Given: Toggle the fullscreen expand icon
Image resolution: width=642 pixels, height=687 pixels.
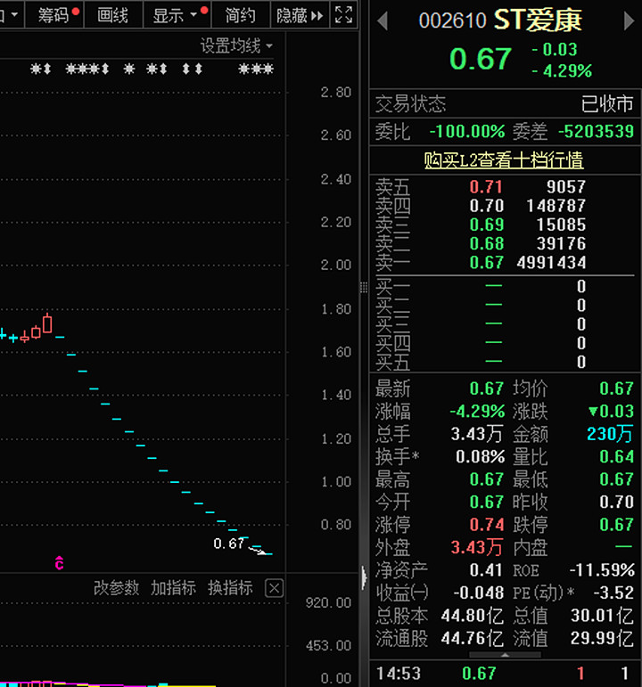Looking at the screenshot, I should point(343,15).
